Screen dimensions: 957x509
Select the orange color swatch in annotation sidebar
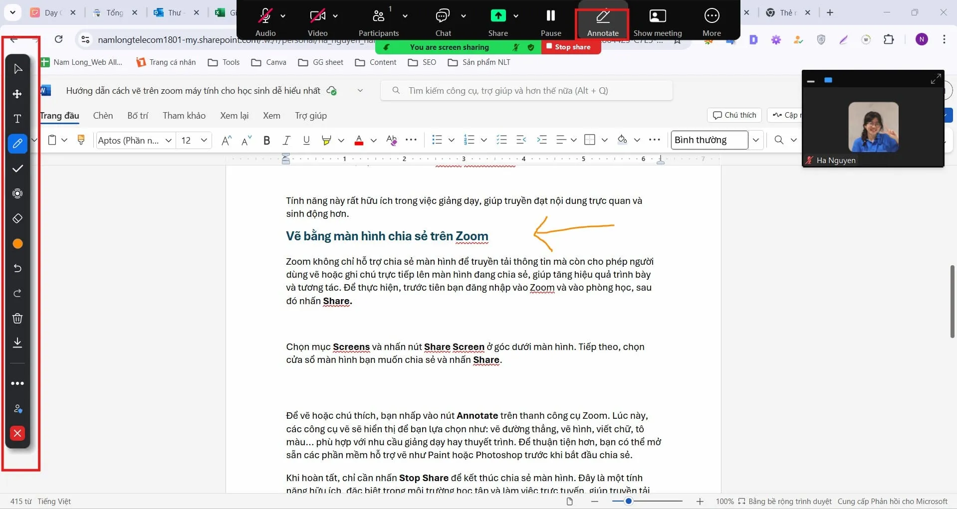tap(18, 244)
